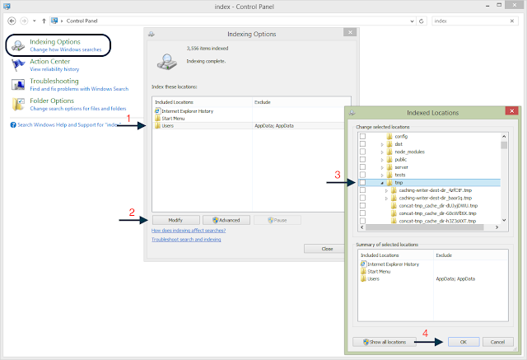The height and width of the screenshot is (360, 527).
Task: Click the tmp folder icon
Action: coord(389,183)
